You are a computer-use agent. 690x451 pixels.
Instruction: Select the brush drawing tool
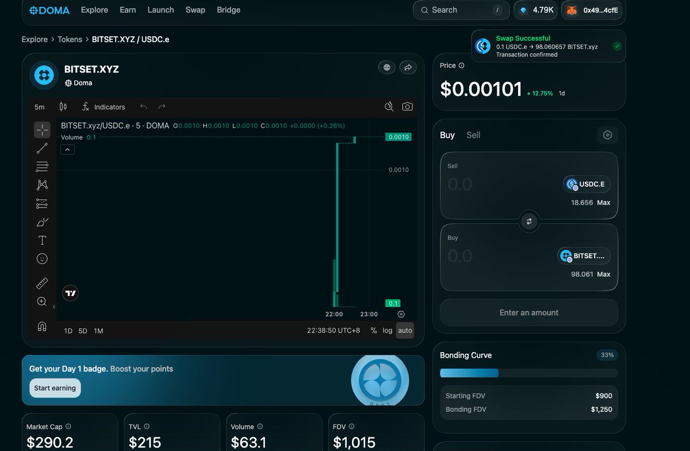click(x=42, y=222)
